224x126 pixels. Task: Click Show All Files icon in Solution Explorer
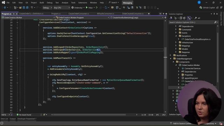tap(184, 18)
